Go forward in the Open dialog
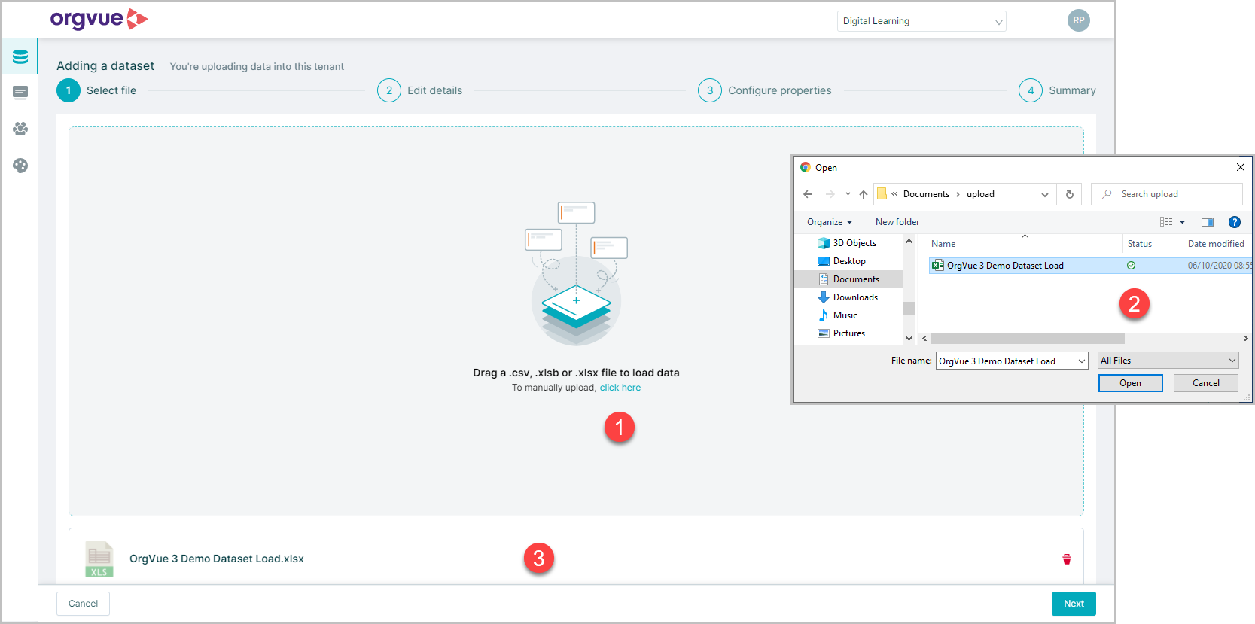This screenshot has height=624, width=1255. coord(830,194)
